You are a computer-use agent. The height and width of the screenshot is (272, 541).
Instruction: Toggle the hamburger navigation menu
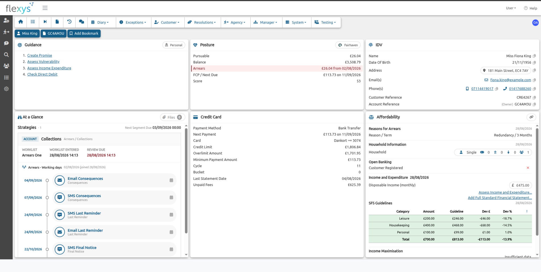pos(45,8)
